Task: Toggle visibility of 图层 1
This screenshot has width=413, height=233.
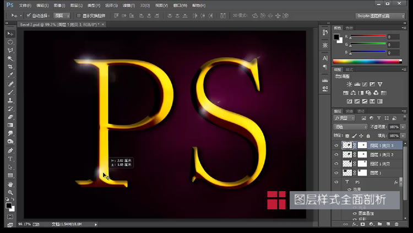Action: coord(336,173)
